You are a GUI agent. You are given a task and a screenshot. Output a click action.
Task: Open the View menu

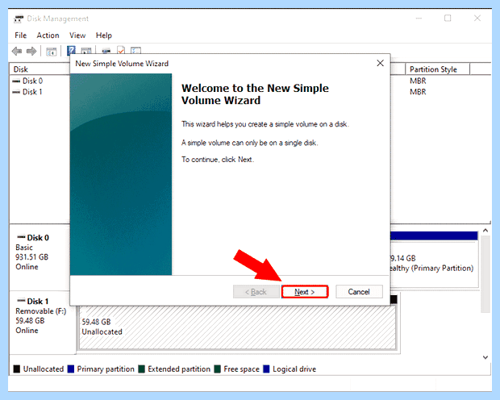point(77,35)
